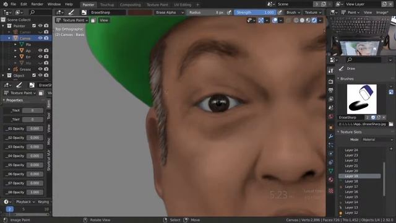The width and height of the screenshot is (396, 223).
Task: Open the Erase Alpha blend mode dropdown
Action: click(x=170, y=12)
